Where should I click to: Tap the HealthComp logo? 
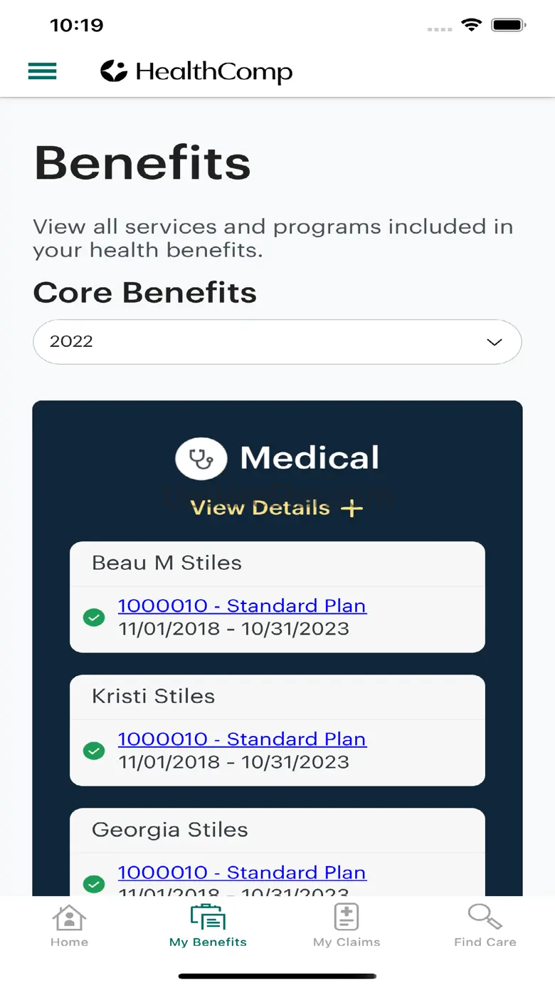click(196, 71)
